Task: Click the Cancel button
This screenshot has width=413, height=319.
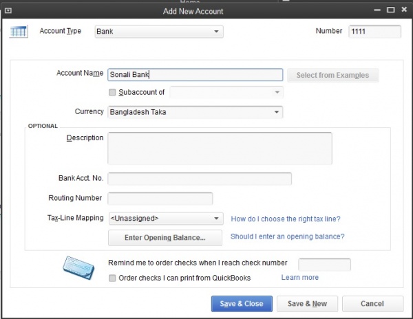Action: pyautogui.click(x=372, y=303)
